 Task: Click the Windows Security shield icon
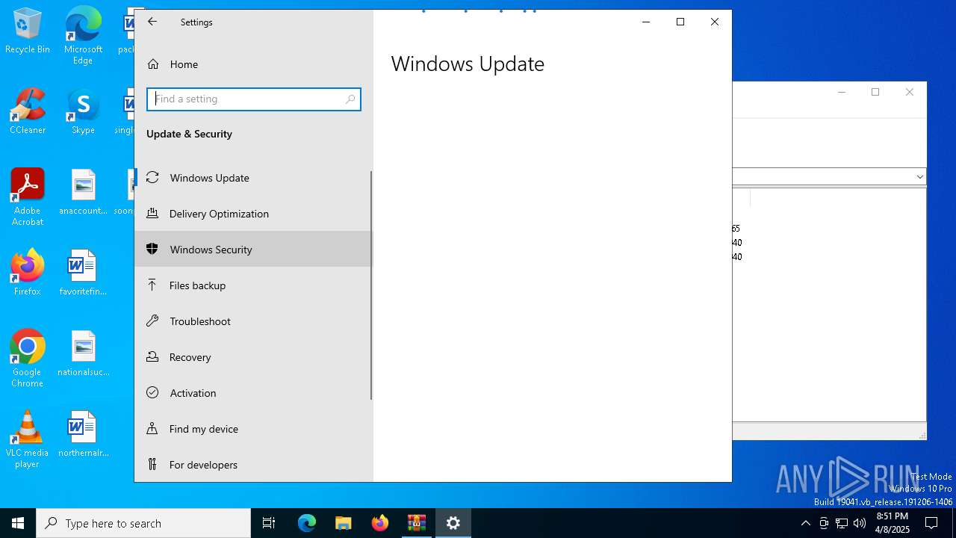point(152,249)
